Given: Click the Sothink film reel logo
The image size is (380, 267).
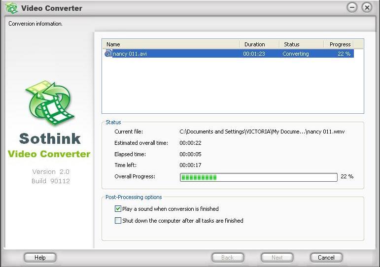Looking at the screenshot, I should (x=50, y=103).
